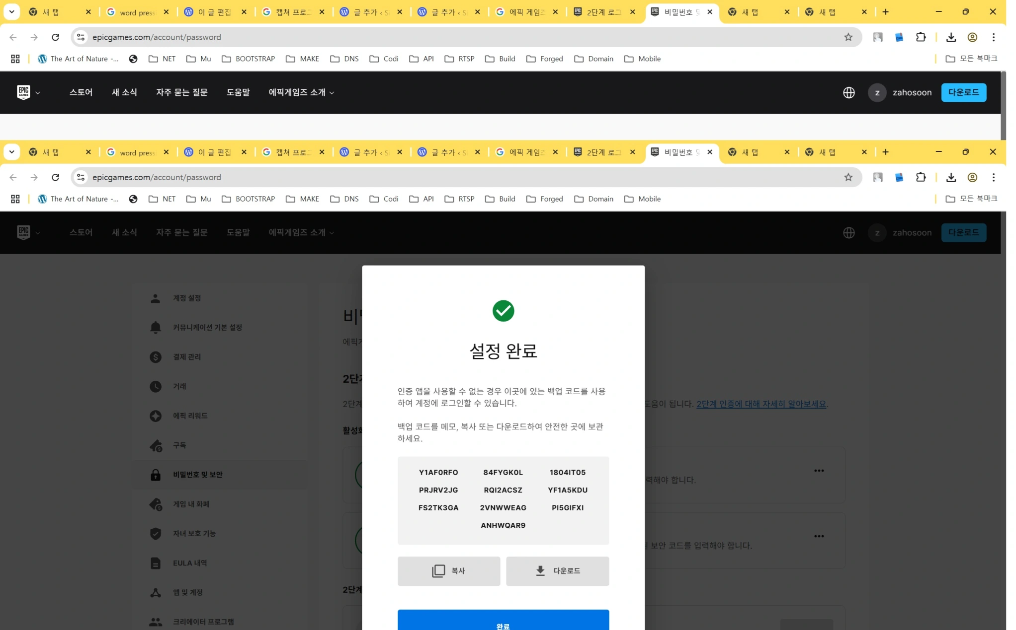
Task: Click the 복사 button to copy backup codes
Action: [448, 571]
